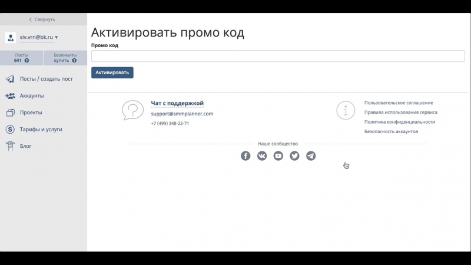Click the Промо код input field
Screen dimensions: 471x265
(278, 56)
